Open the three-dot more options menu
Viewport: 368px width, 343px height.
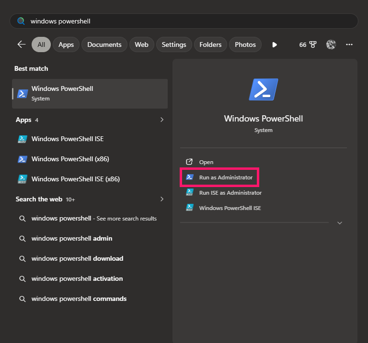349,44
